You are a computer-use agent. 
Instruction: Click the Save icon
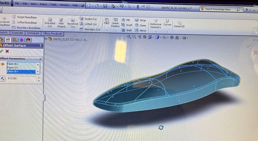coord(105,6)
